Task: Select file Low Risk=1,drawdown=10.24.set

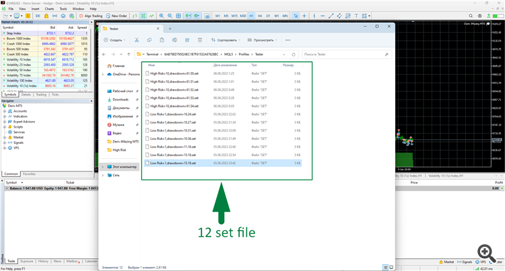Action: point(223,114)
